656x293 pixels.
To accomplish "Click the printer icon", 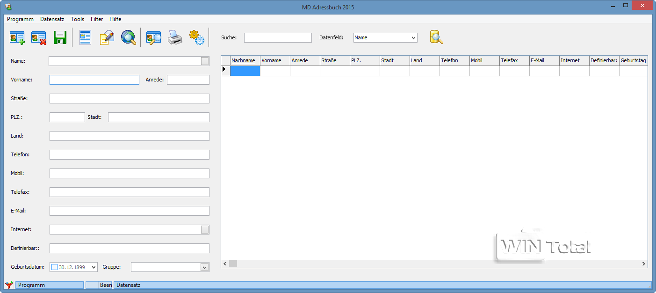I will 175,37.
